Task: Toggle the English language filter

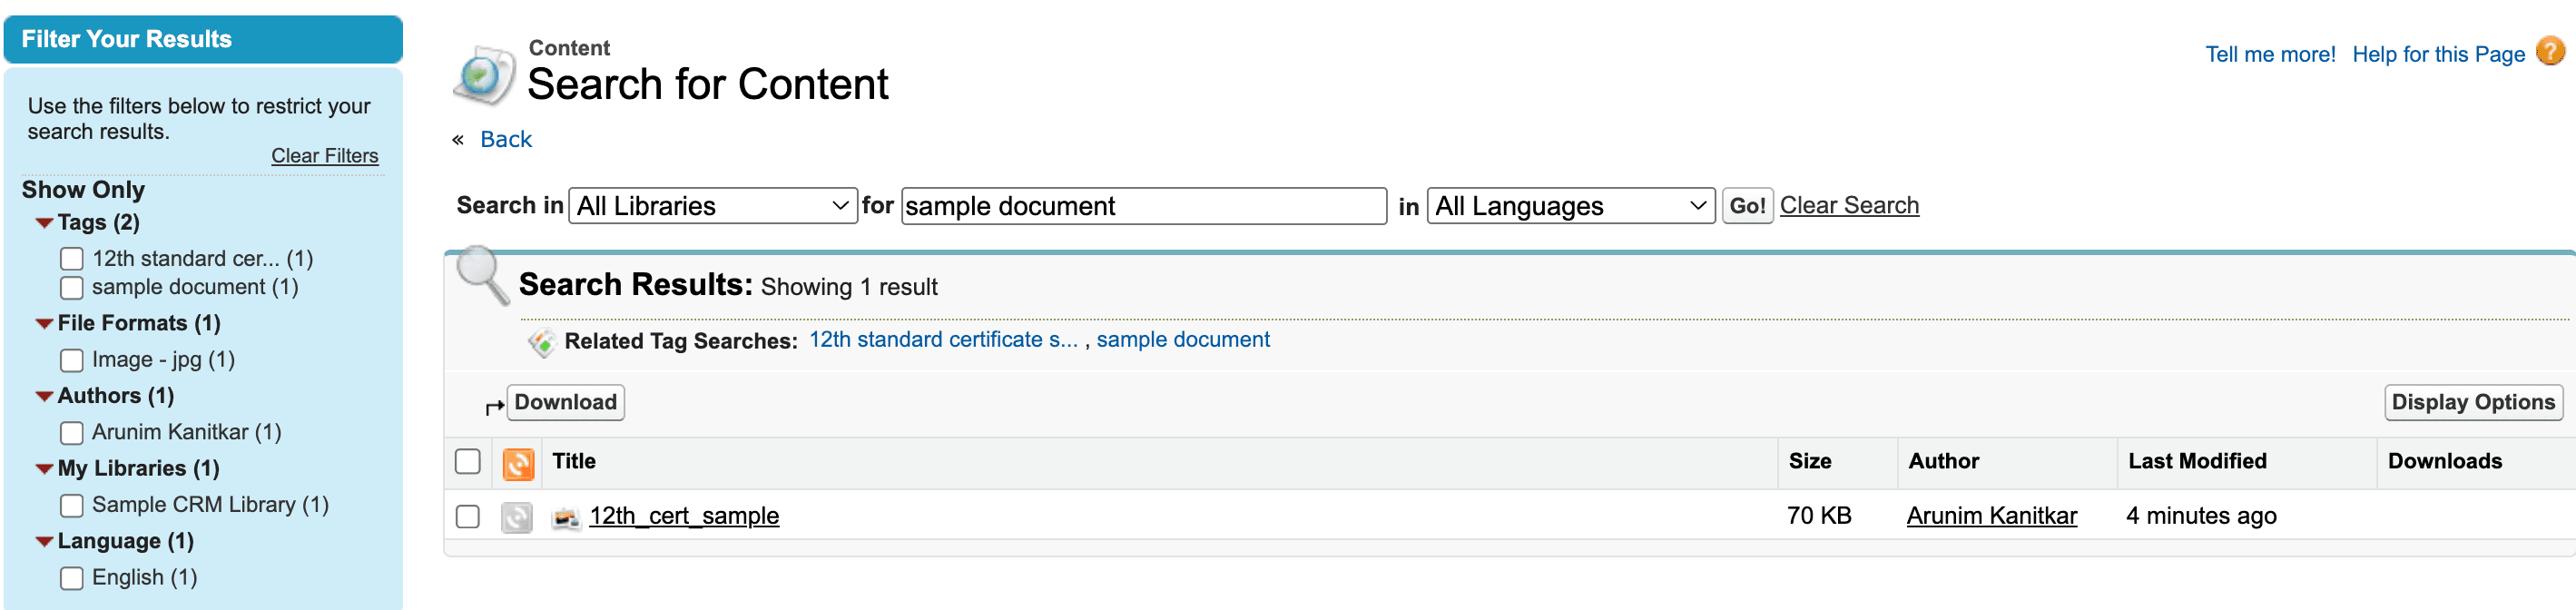Action: click(x=72, y=578)
